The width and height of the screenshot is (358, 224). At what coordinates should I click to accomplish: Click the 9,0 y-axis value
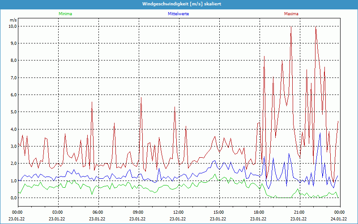[x=14, y=43]
